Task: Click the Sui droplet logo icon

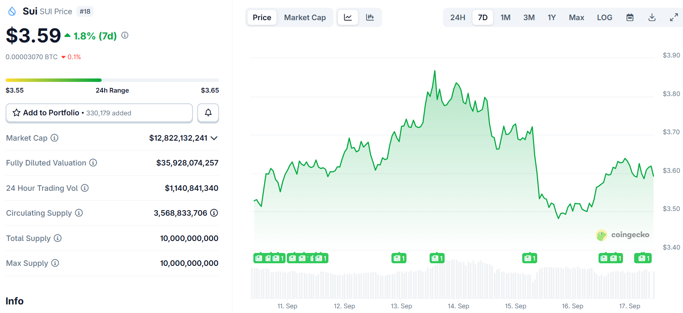Action: (12, 11)
